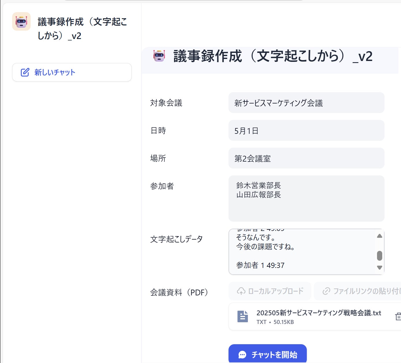Screen dimensions: 401x363
Task: Click the cloud upload icon
Action: pos(241,291)
